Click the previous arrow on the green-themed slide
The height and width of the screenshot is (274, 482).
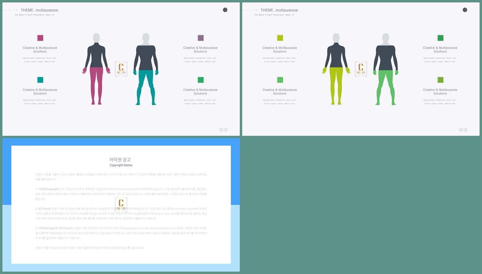[461, 129]
